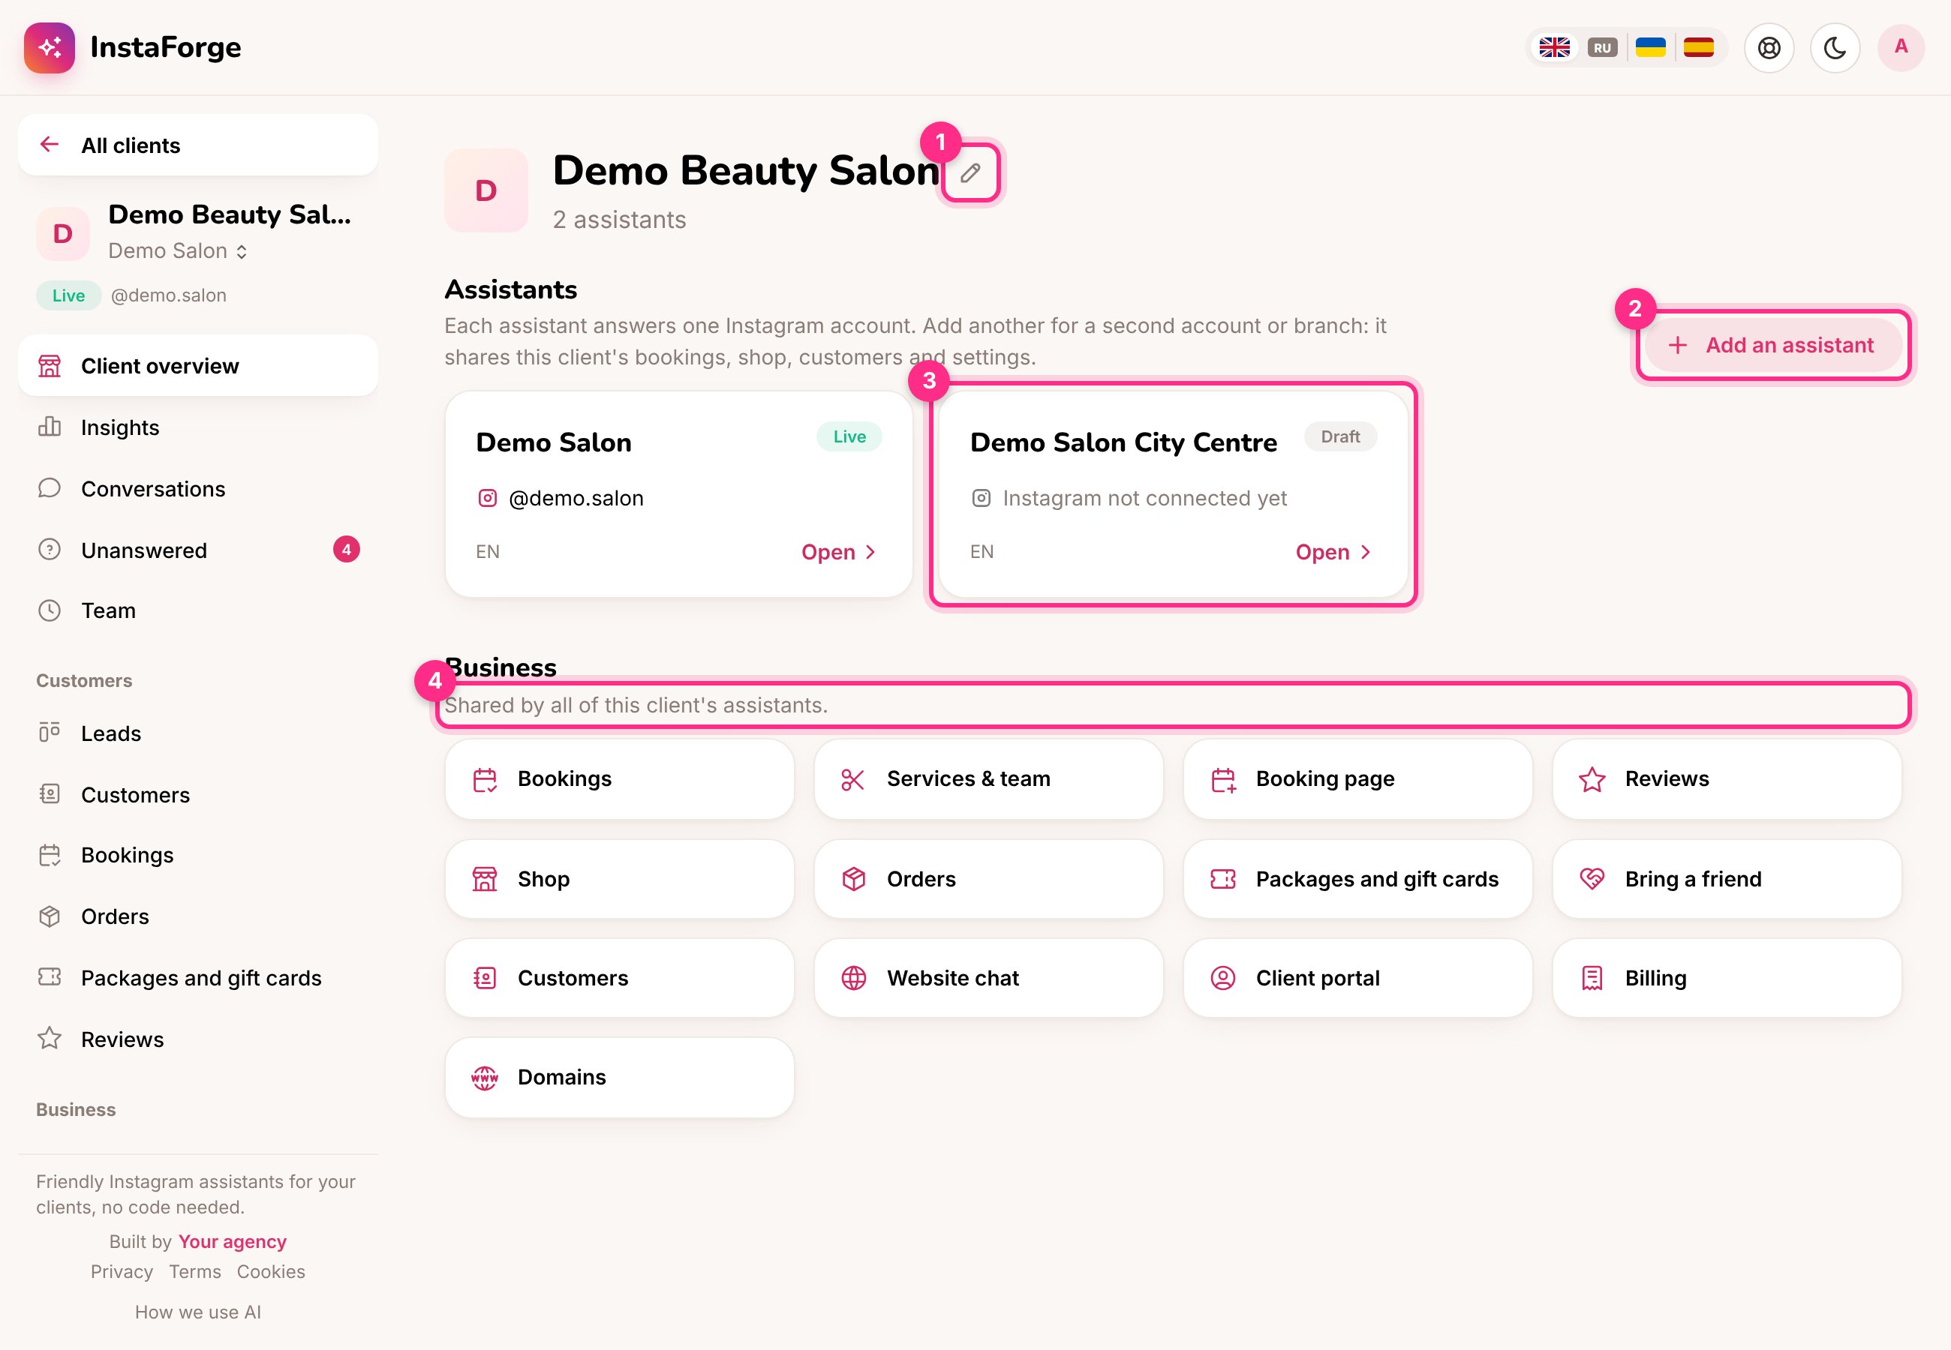Click the Unanswered count badge 4
The height and width of the screenshot is (1350, 1951).
(346, 550)
